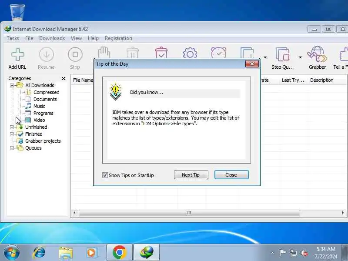The height and width of the screenshot is (261, 348).
Task: Click the Close button in tip dialog
Action: (x=231, y=175)
